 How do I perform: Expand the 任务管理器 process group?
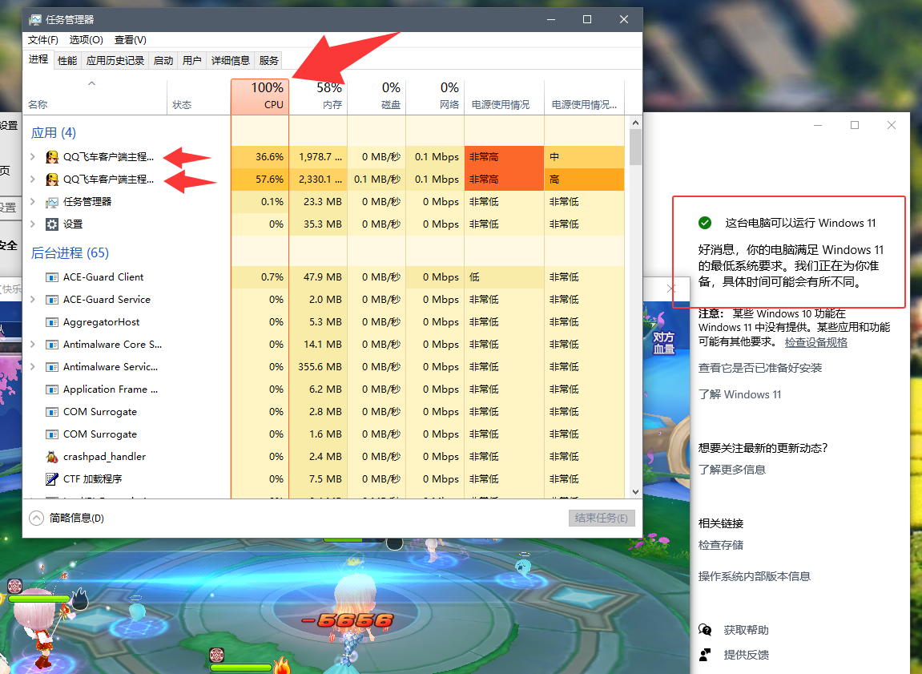[x=33, y=202]
